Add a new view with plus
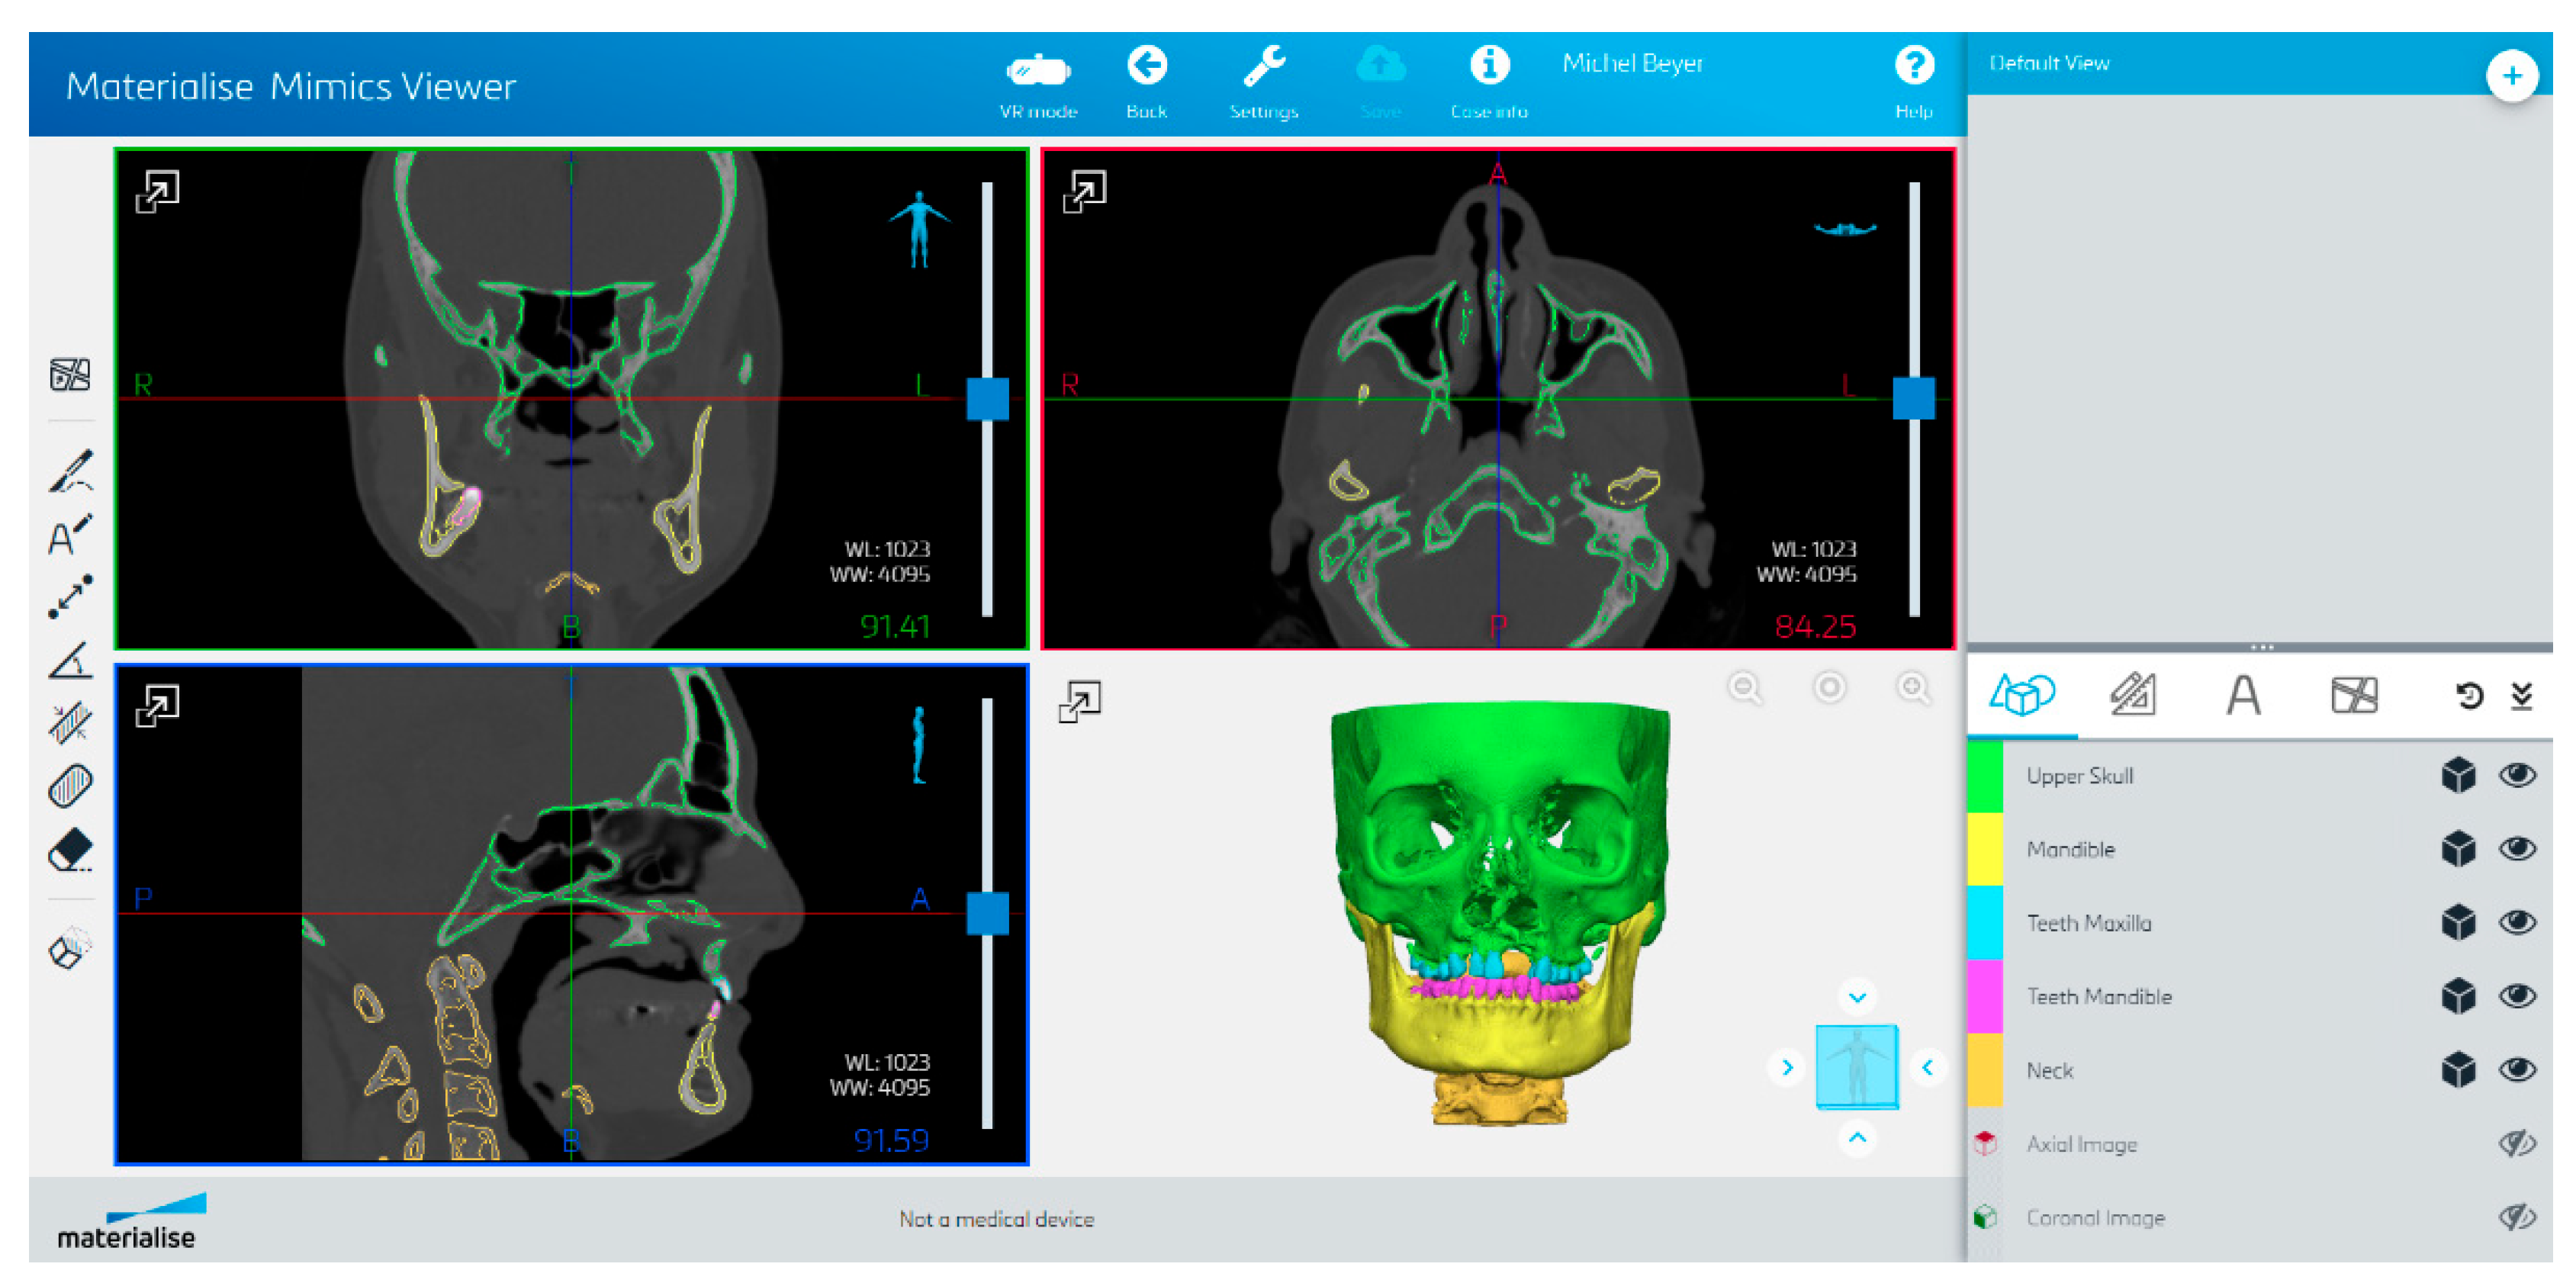Viewport: 2576px width, 1283px height. 2511,76
